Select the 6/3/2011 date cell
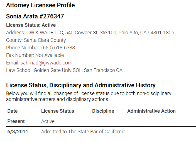The width and height of the screenshot is (196, 142). 18,132
